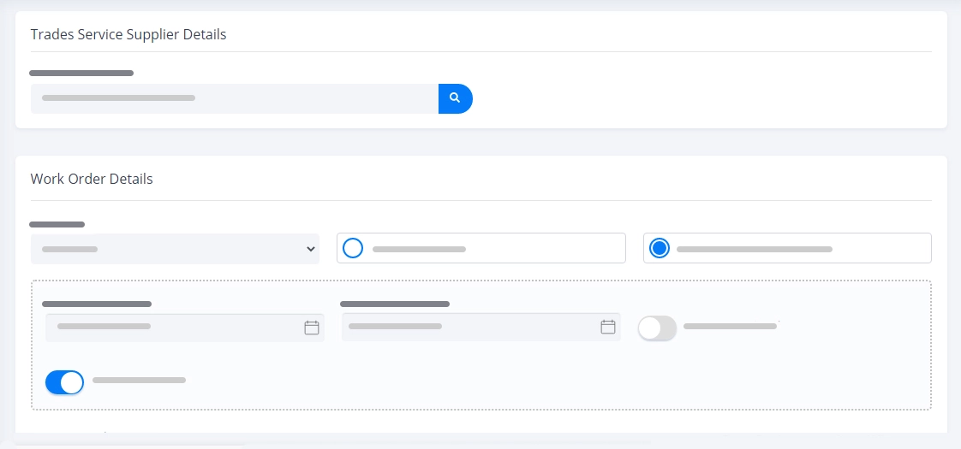
Task: Click the right radio option's label box
Action: (x=787, y=248)
